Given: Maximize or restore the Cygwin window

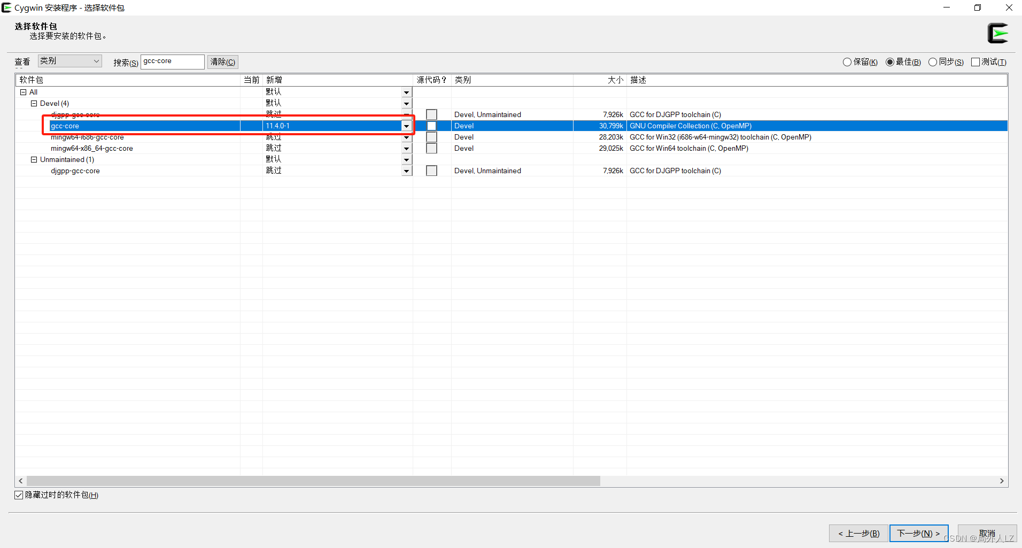Looking at the screenshot, I should click(x=978, y=7).
